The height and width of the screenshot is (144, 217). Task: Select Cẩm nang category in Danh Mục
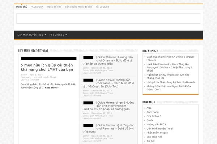[153, 112]
